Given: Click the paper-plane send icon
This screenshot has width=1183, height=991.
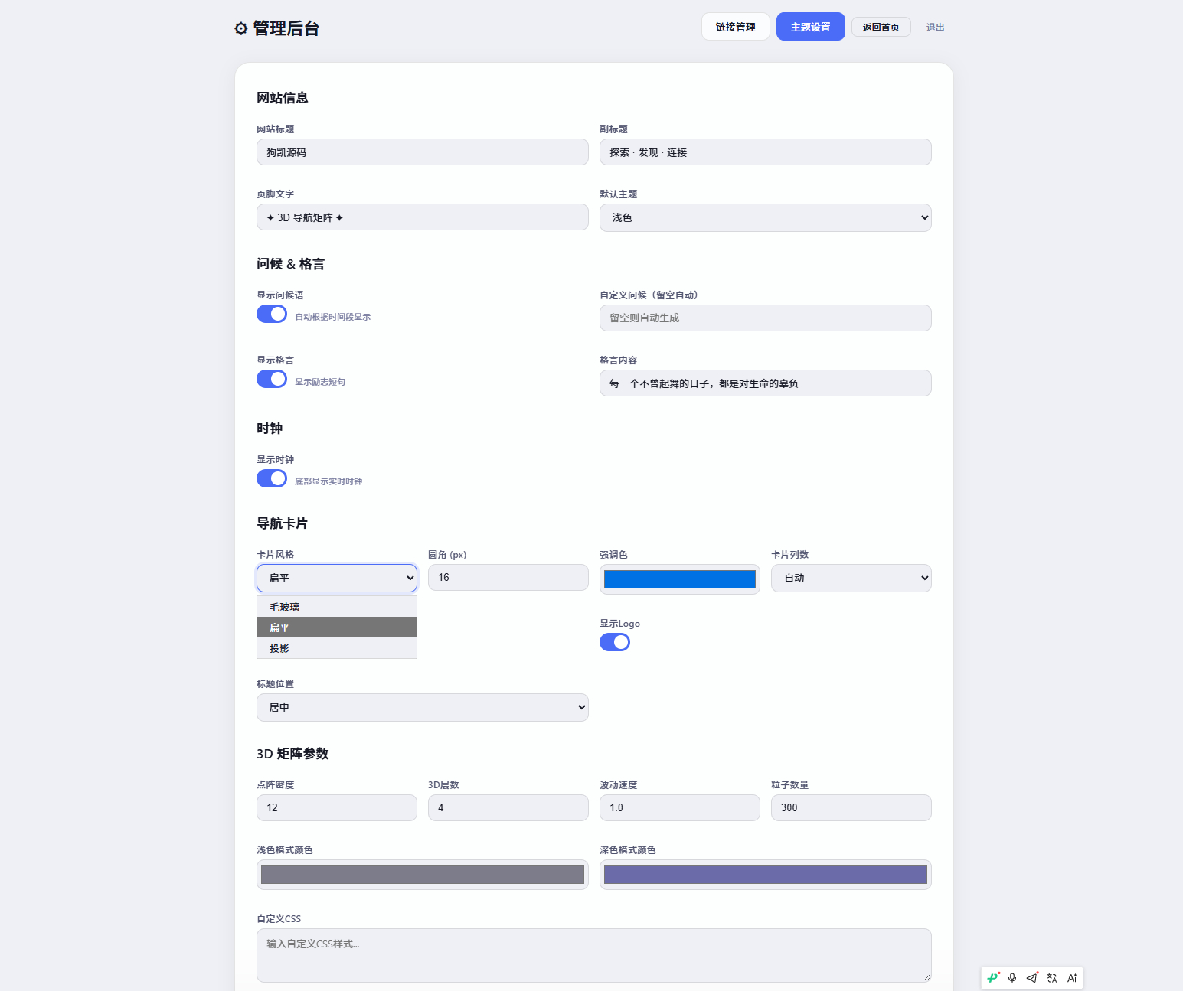Looking at the screenshot, I should [1032, 978].
